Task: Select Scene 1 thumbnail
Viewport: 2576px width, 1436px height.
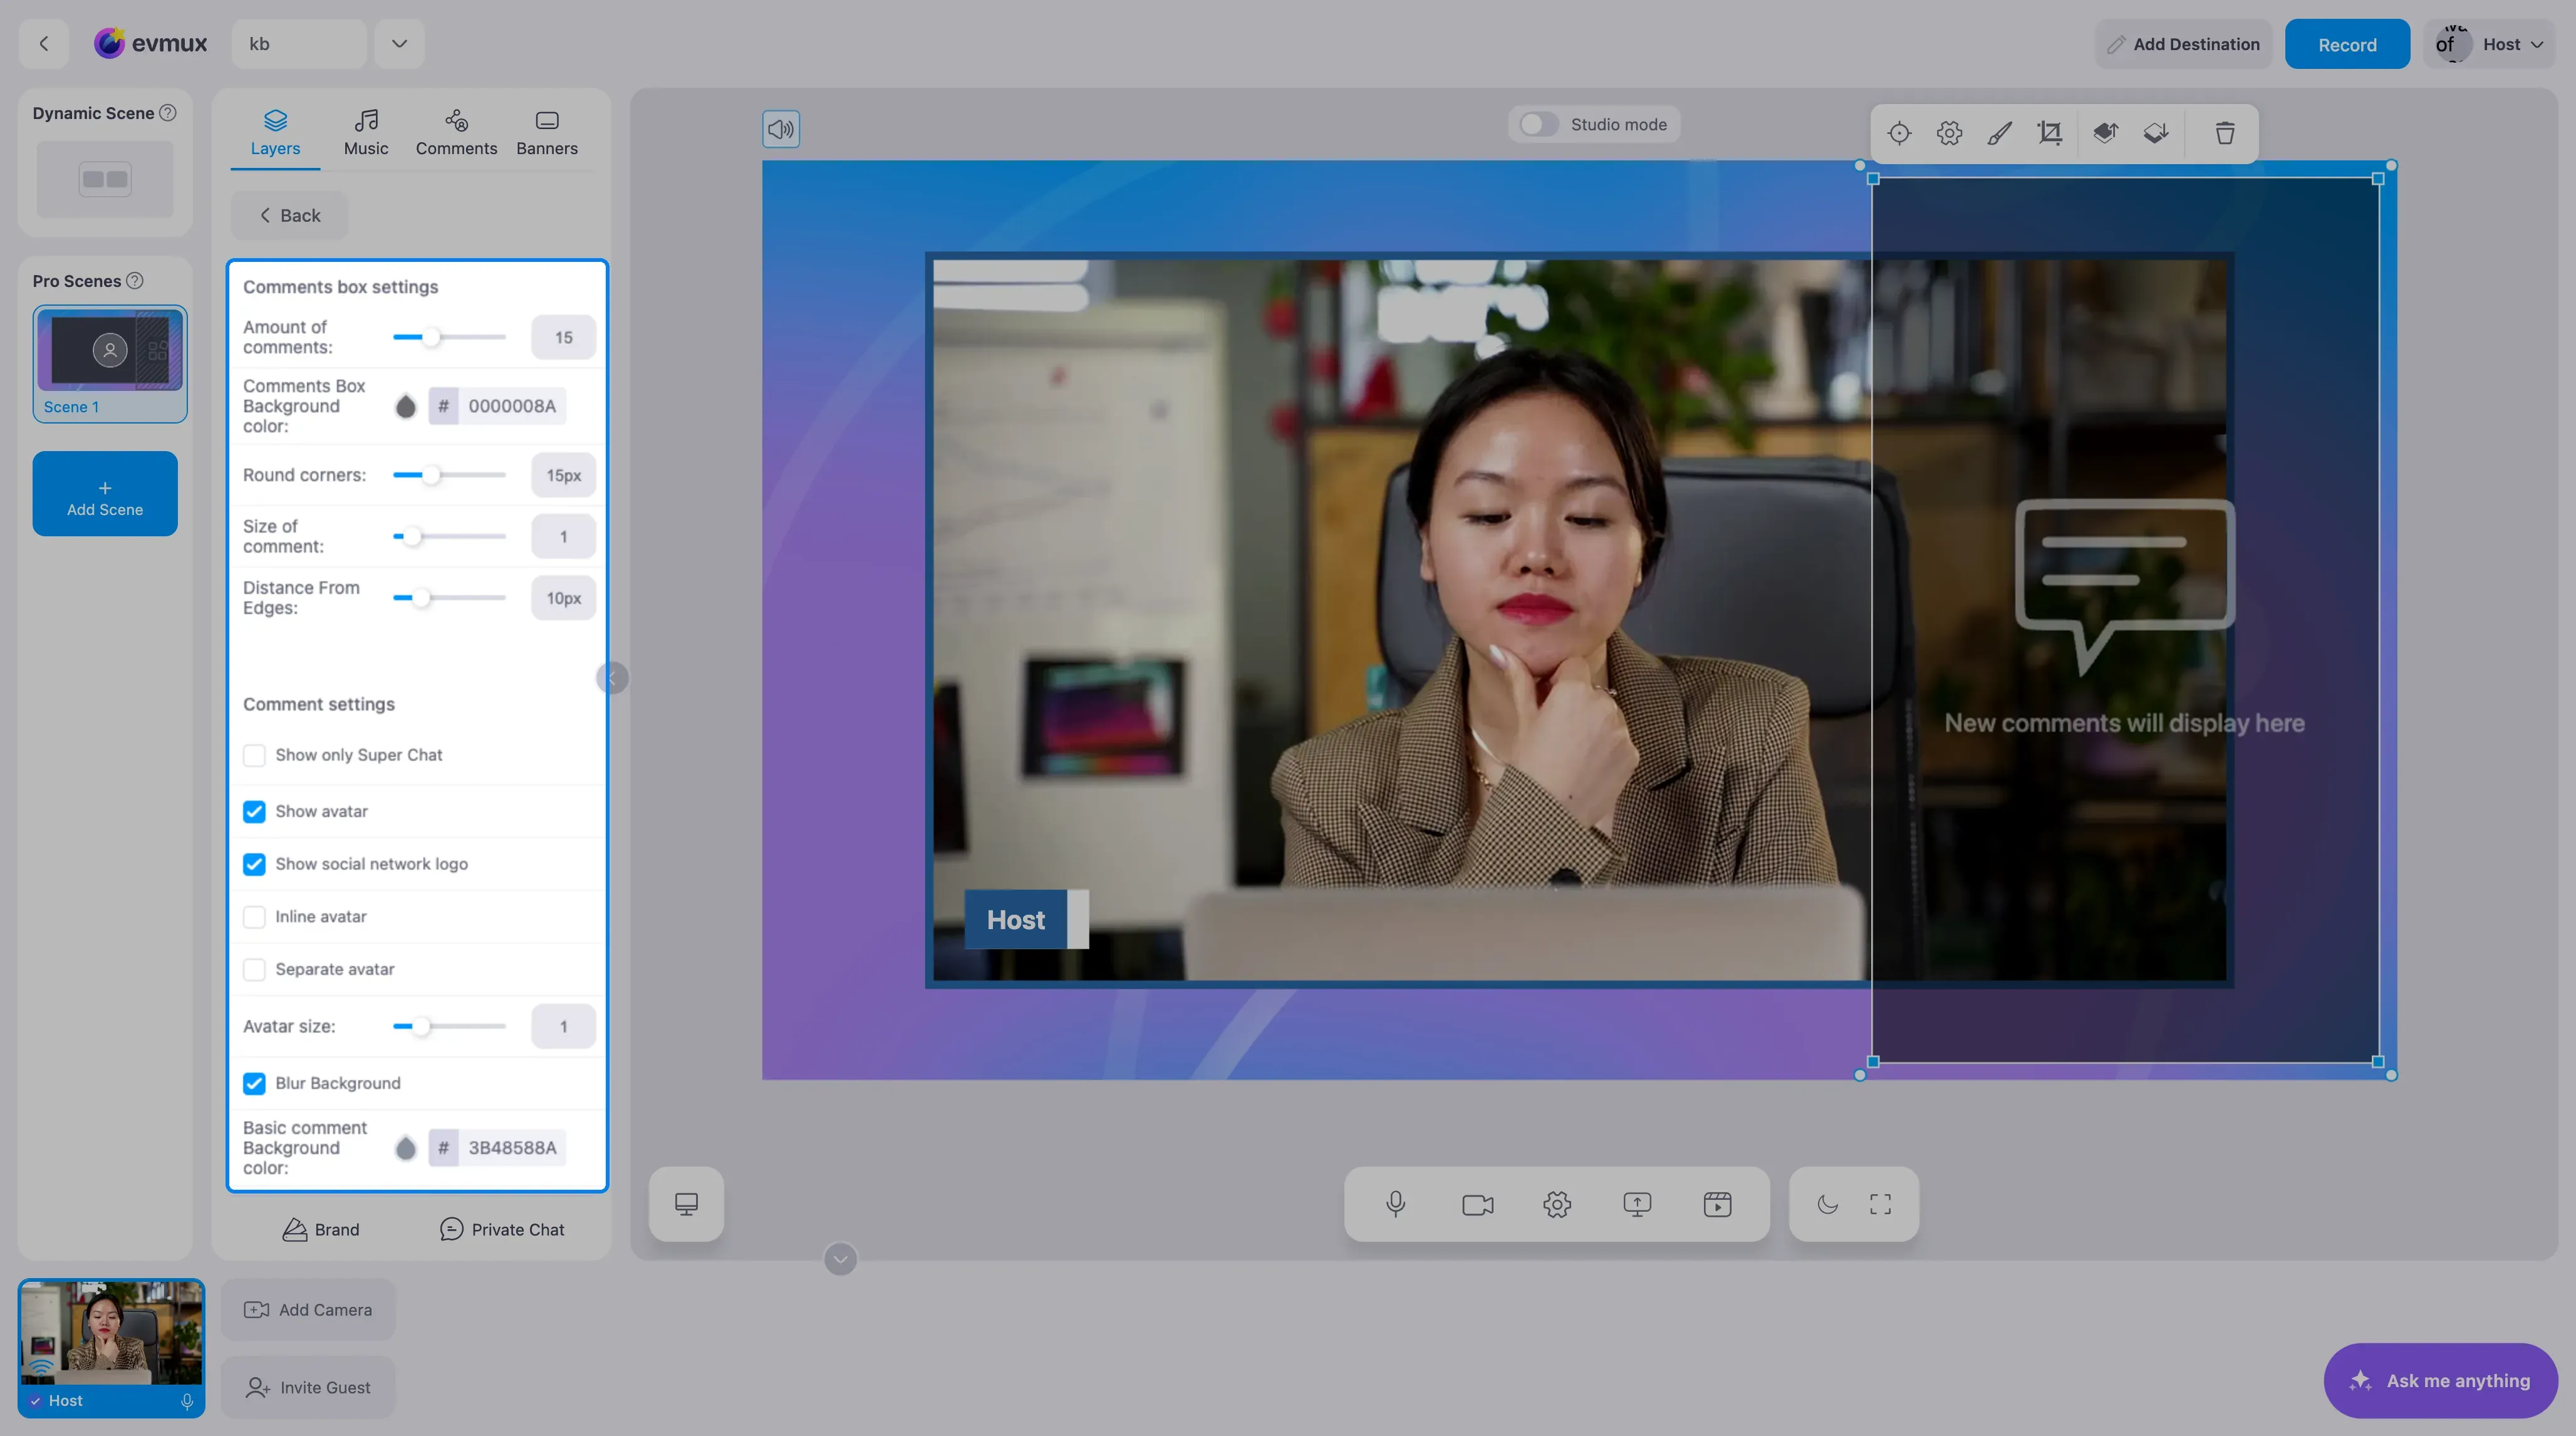Action: pyautogui.click(x=110, y=363)
